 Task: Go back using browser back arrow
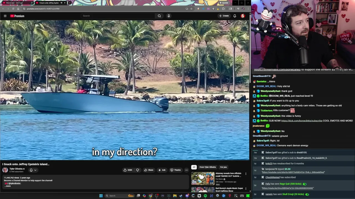3,9
